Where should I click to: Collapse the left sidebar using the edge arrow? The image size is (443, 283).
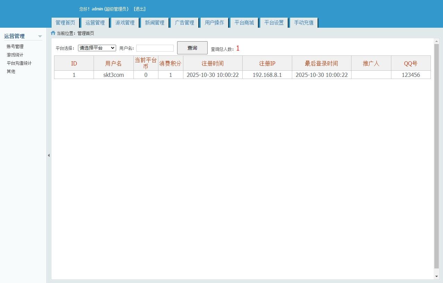(x=49, y=155)
